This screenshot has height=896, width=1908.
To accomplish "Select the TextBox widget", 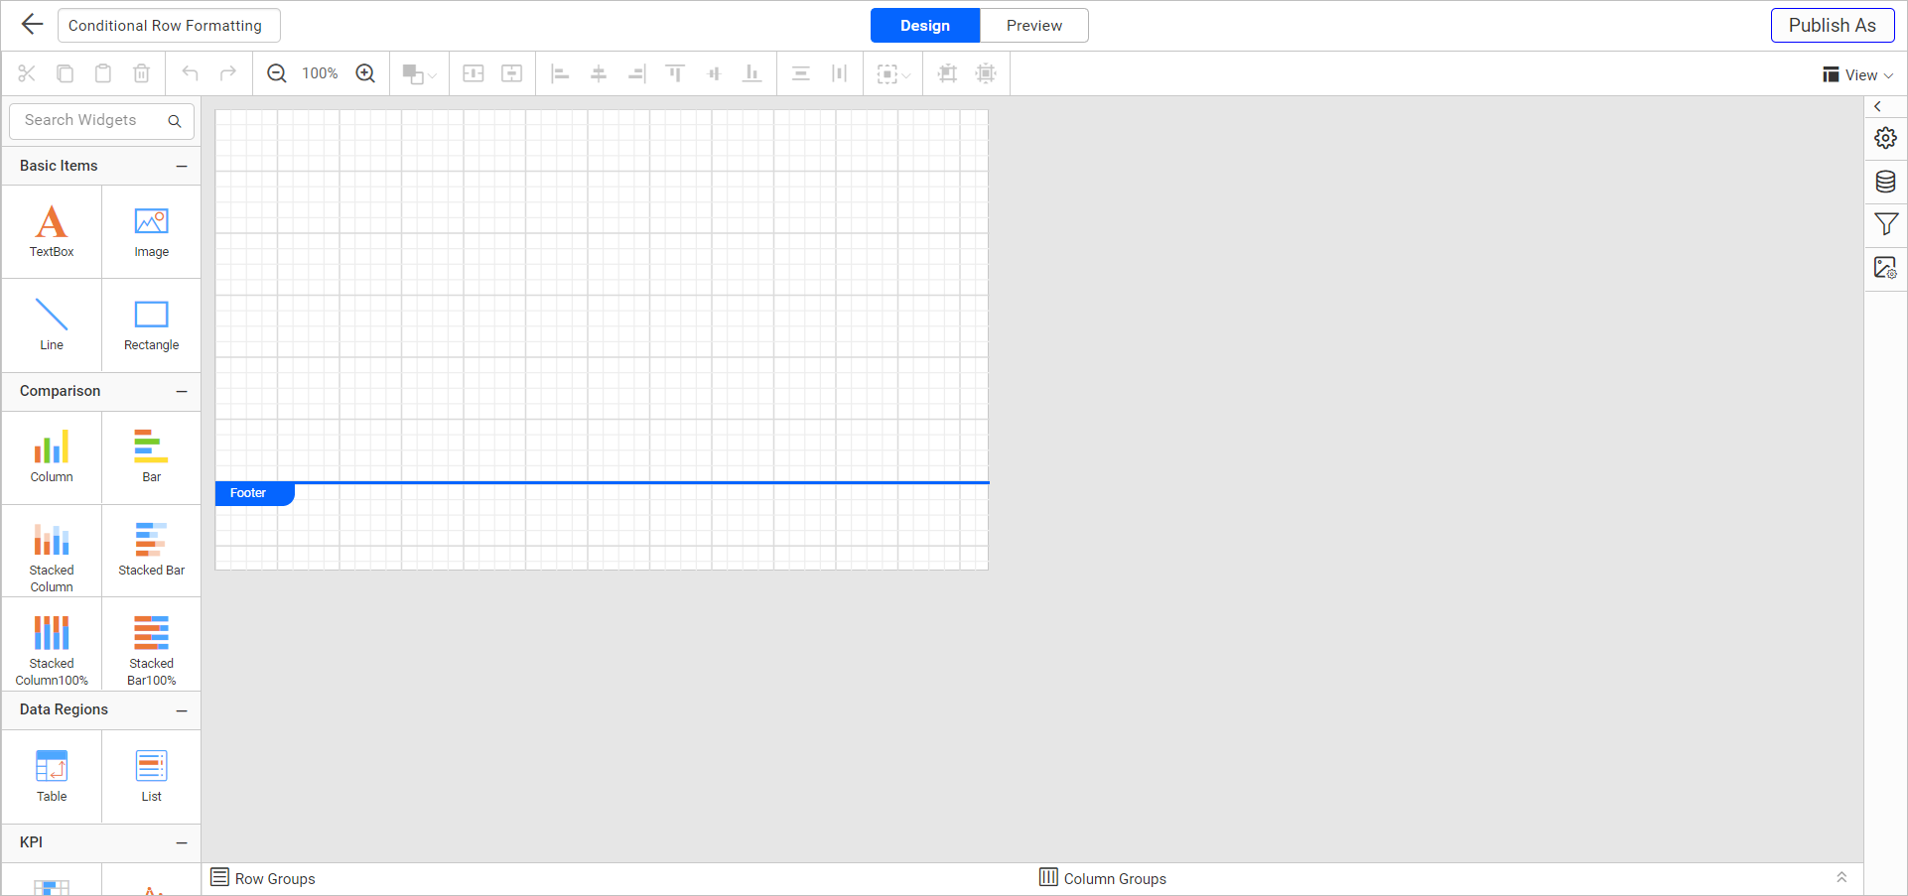I will 52,232.
